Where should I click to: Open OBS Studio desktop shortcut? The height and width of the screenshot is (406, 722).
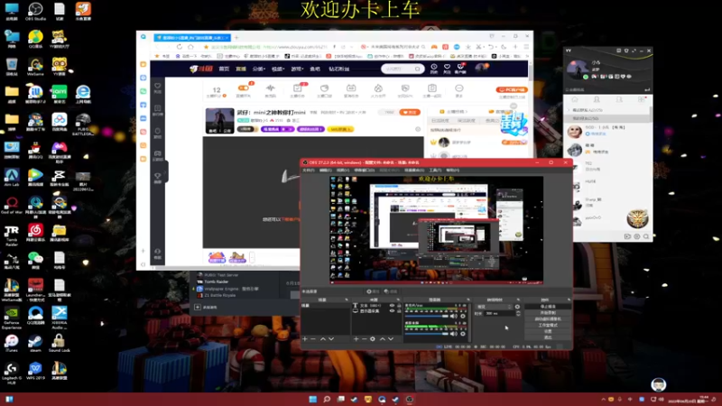click(35, 12)
